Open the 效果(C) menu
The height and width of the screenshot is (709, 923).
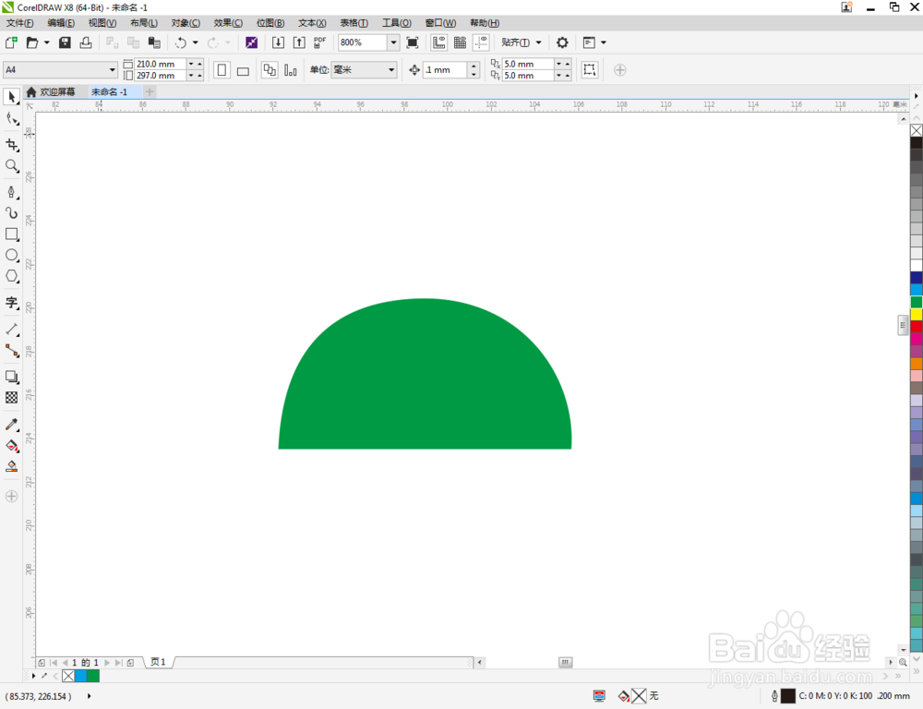coord(228,23)
